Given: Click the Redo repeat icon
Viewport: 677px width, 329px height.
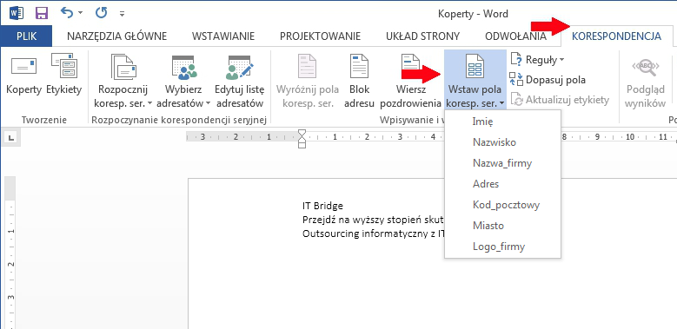Looking at the screenshot, I should tap(101, 13).
